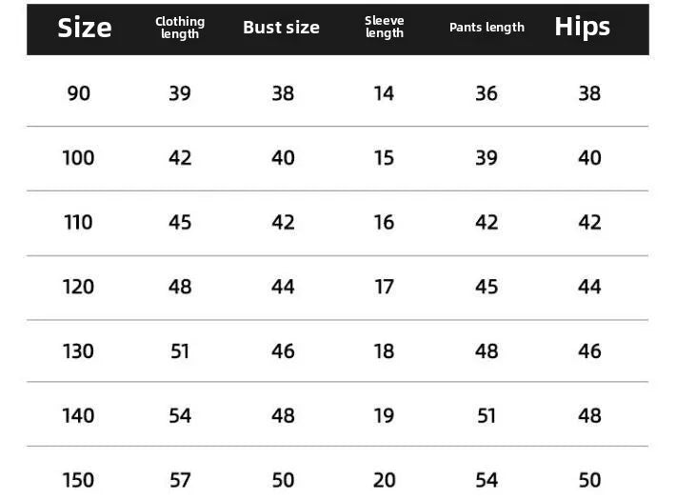676x501 pixels.
Task: Select the Hips column header
Action: [x=582, y=28]
